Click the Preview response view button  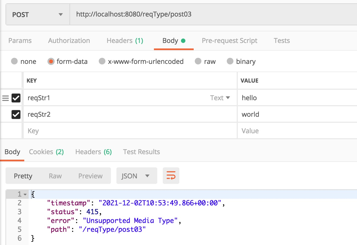pyautogui.click(x=90, y=176)
